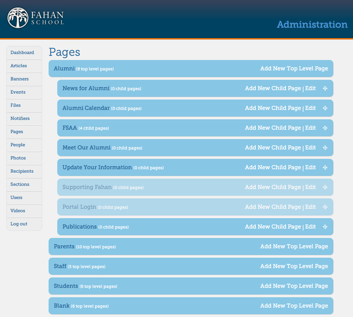This screenshot has height=317, width=353.
Task: Add New Child Page to Publications
Action: (x=273, y=227)
